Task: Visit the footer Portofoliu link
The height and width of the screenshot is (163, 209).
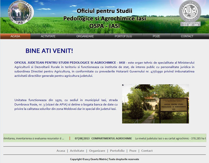Action: (117, 151)
